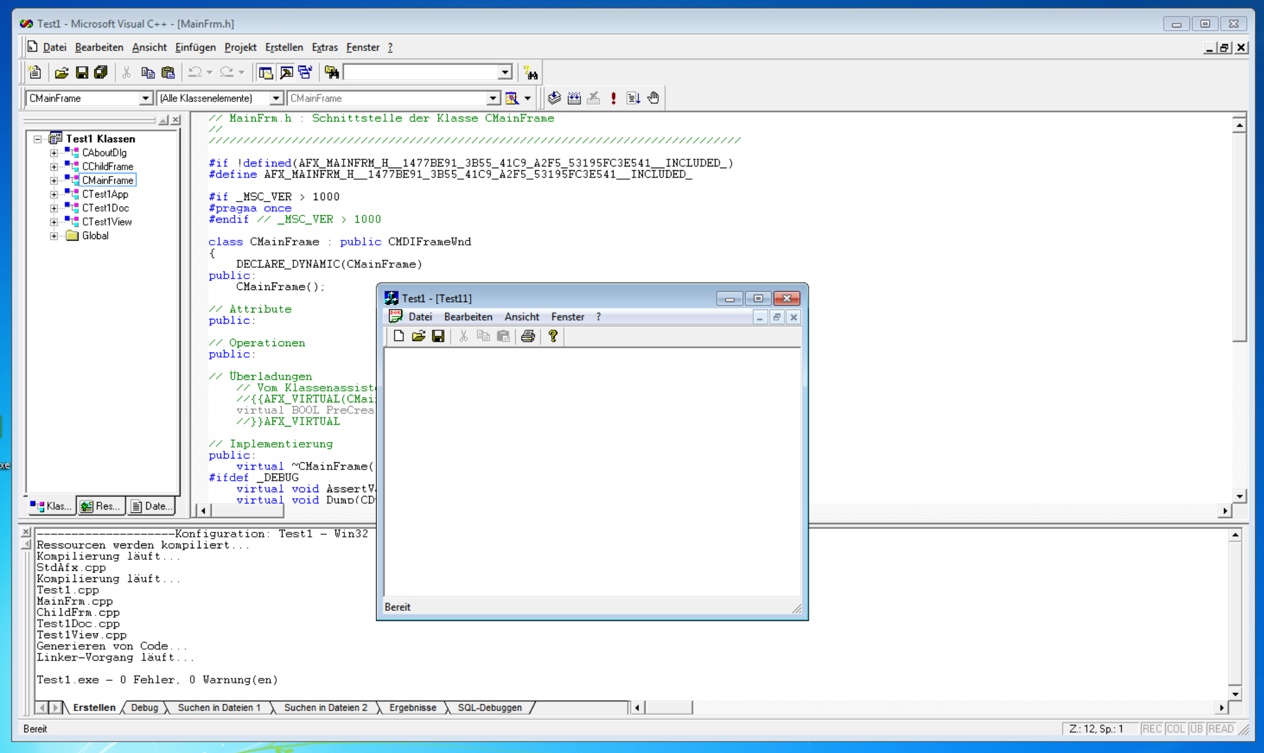
Task: Expand the CTest1Doc class node
Action: [54, 208]
